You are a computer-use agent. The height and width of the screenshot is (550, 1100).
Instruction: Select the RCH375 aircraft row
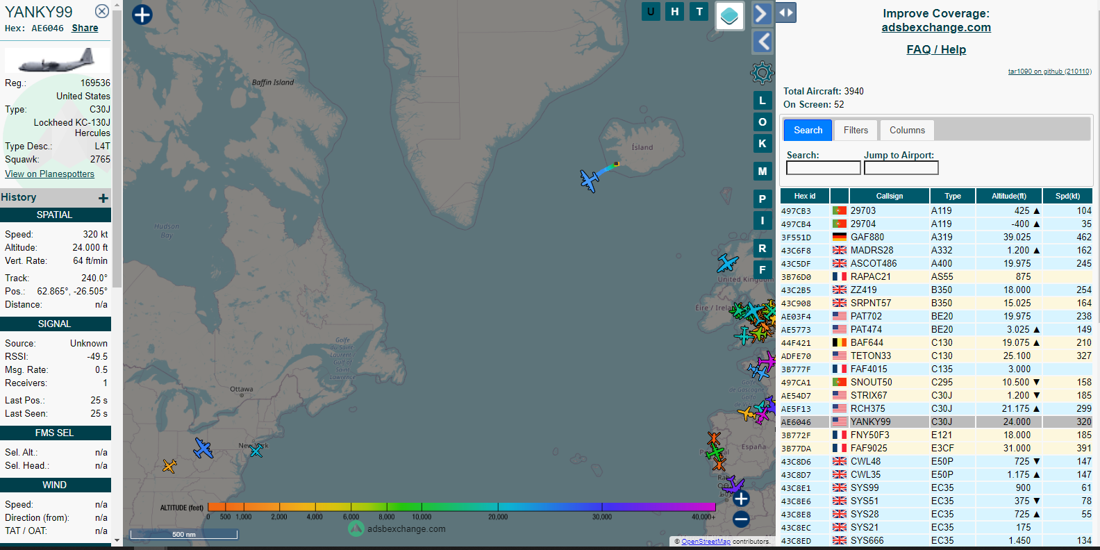click(936, 408)
